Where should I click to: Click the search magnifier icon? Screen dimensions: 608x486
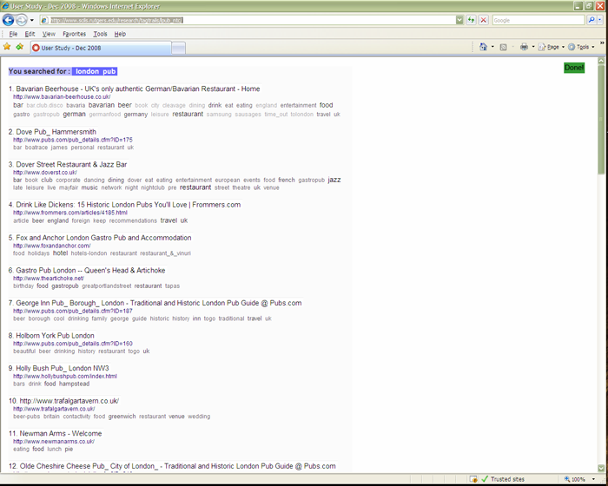[x=591, y=20]
